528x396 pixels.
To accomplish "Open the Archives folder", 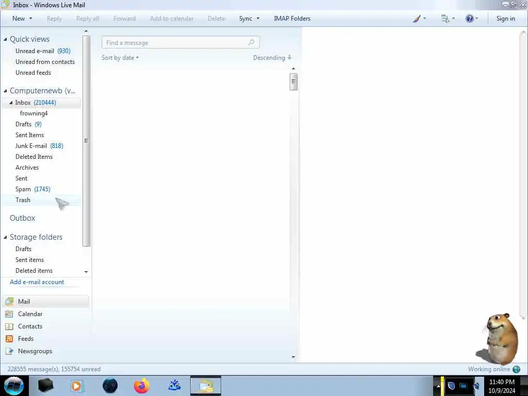I will [27, 168].
